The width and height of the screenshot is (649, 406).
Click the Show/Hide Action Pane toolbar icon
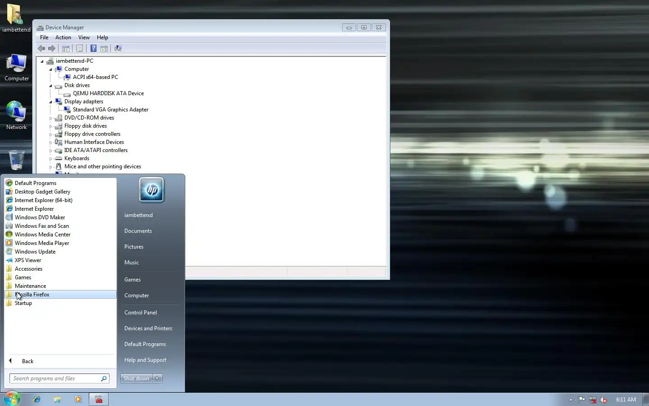pyautogui.click(x=104, y=48)
